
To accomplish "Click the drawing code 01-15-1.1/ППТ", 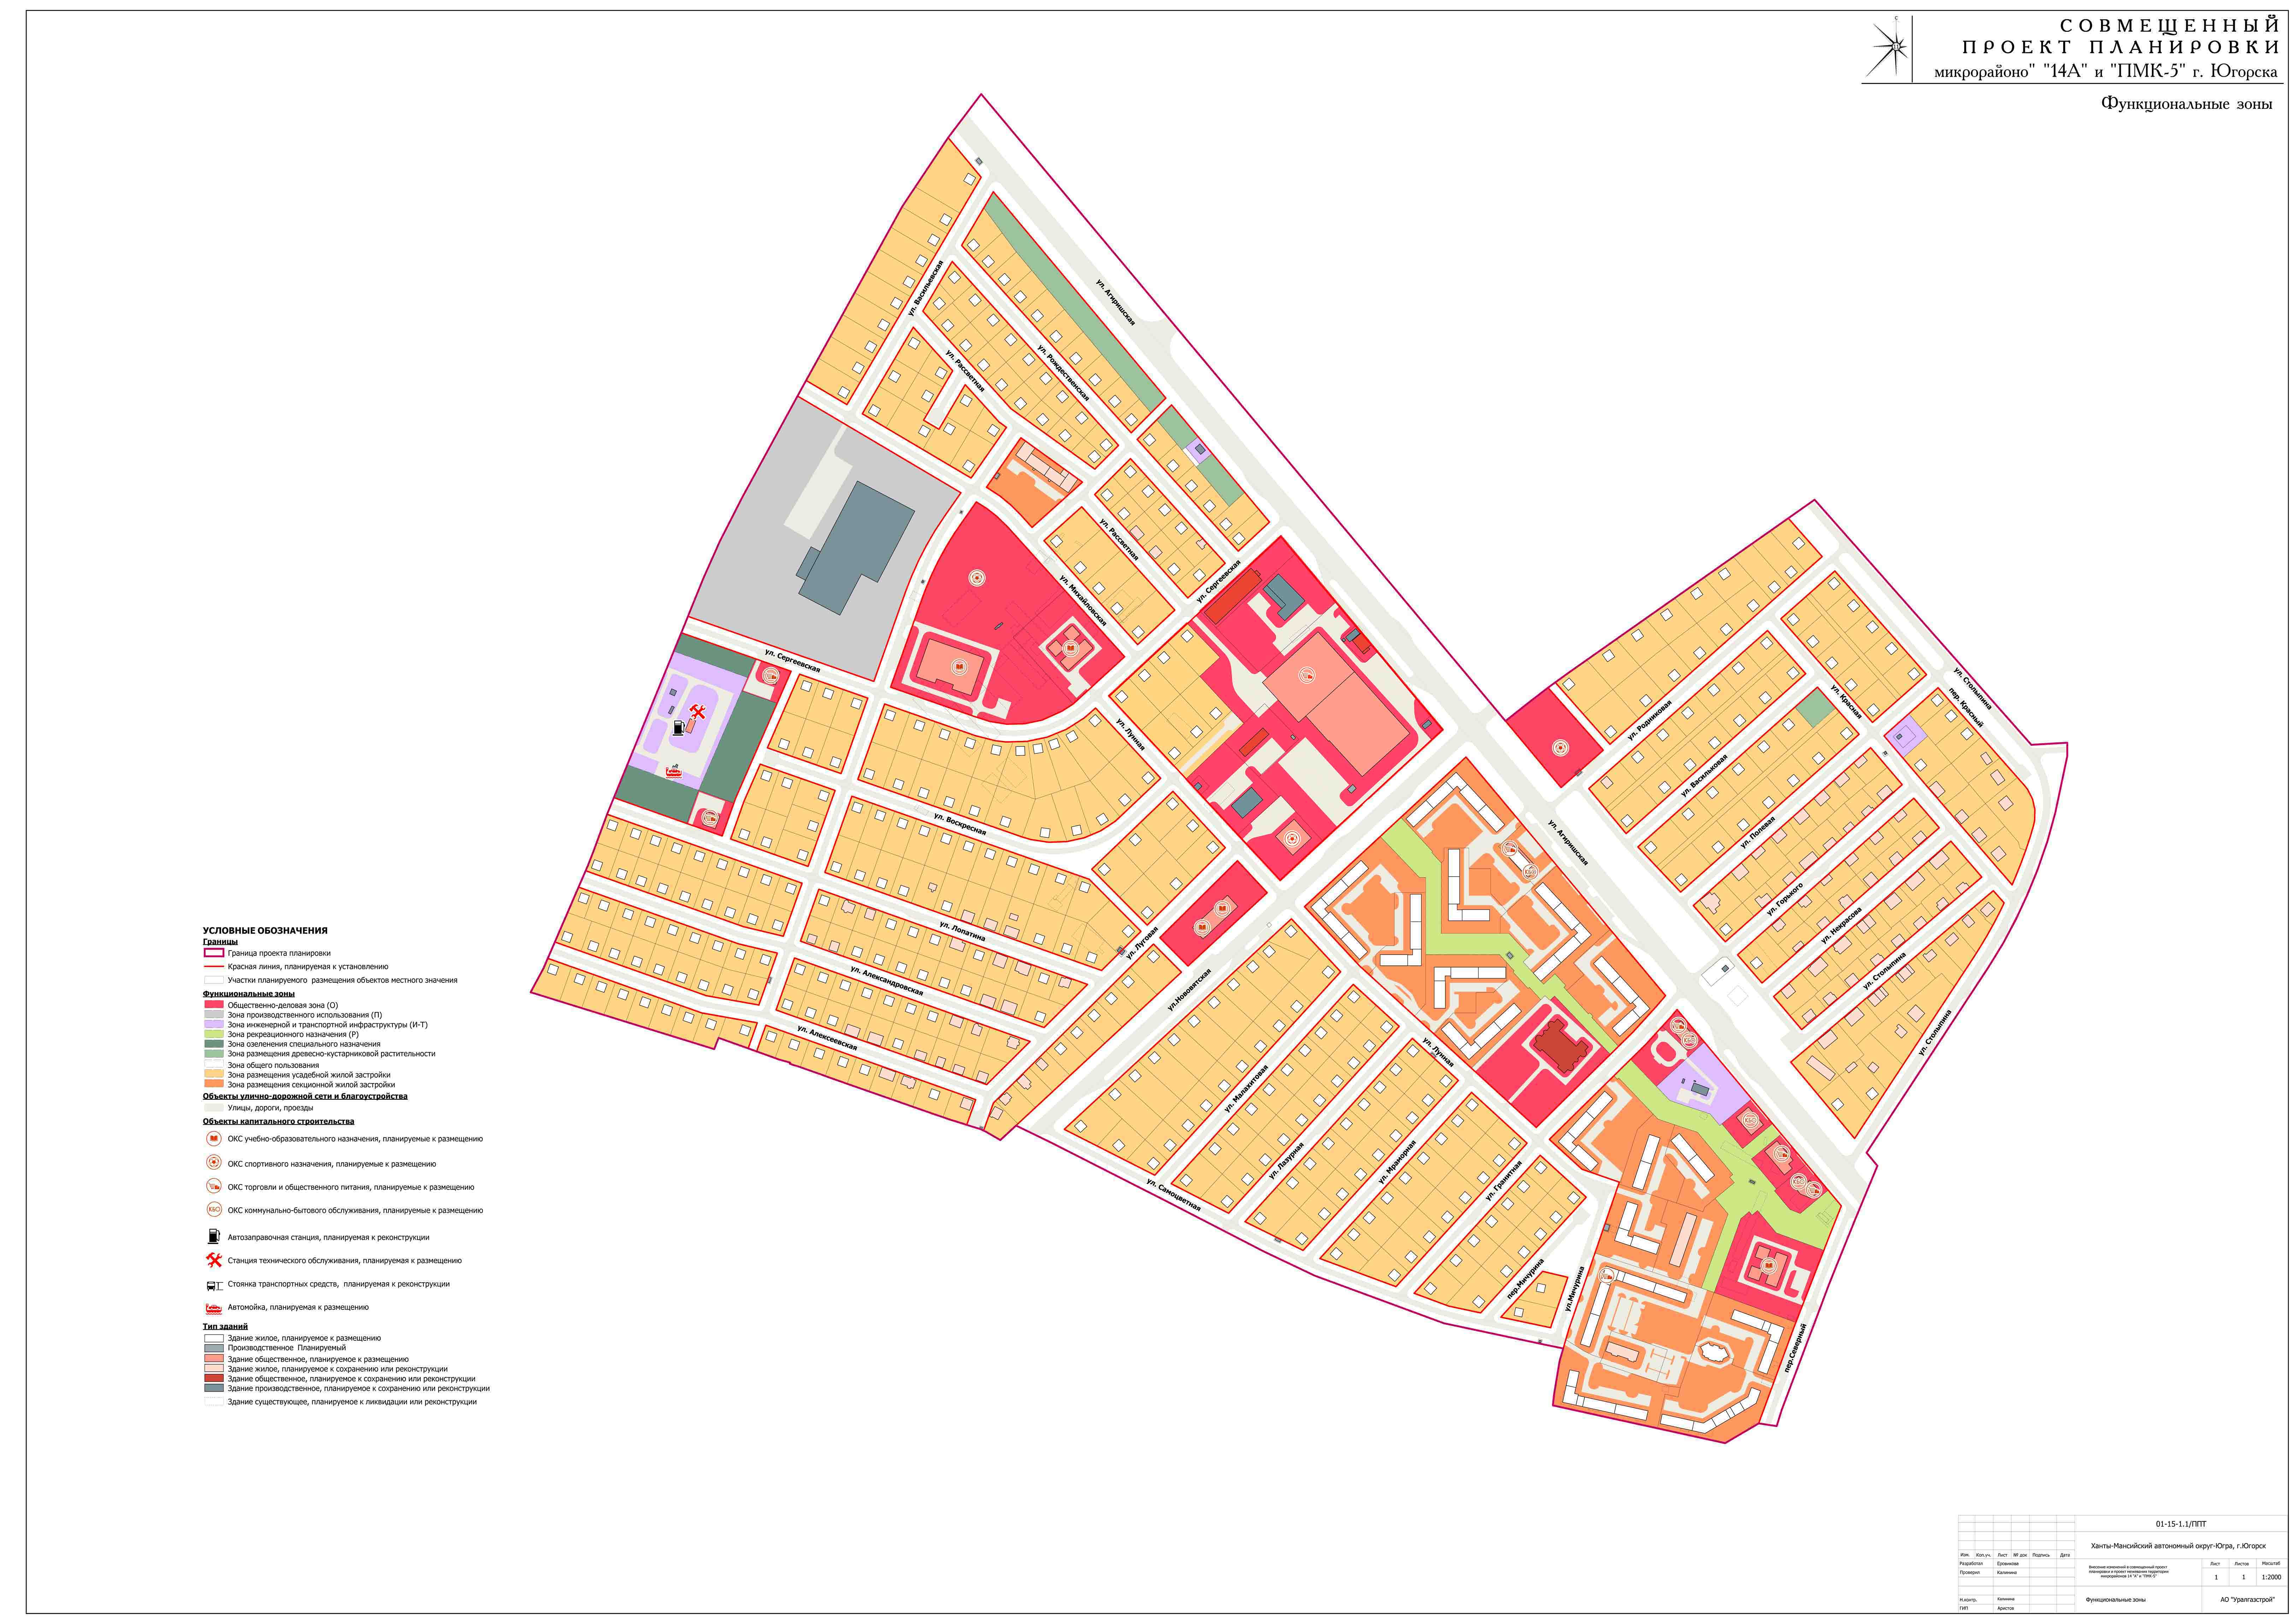I will [2180, 1524].
